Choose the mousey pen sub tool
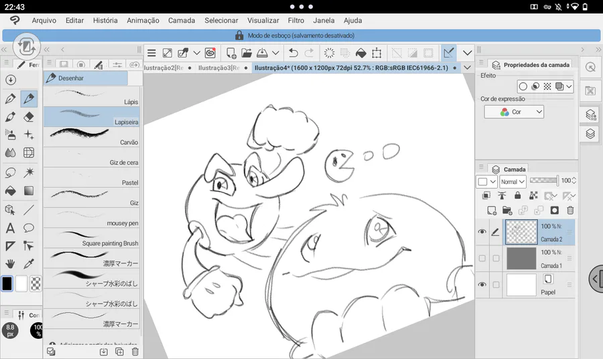 tap(91, 217)
